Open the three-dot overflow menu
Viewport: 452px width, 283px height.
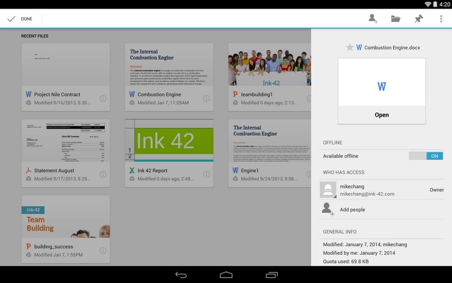click(x=441, y=19)
